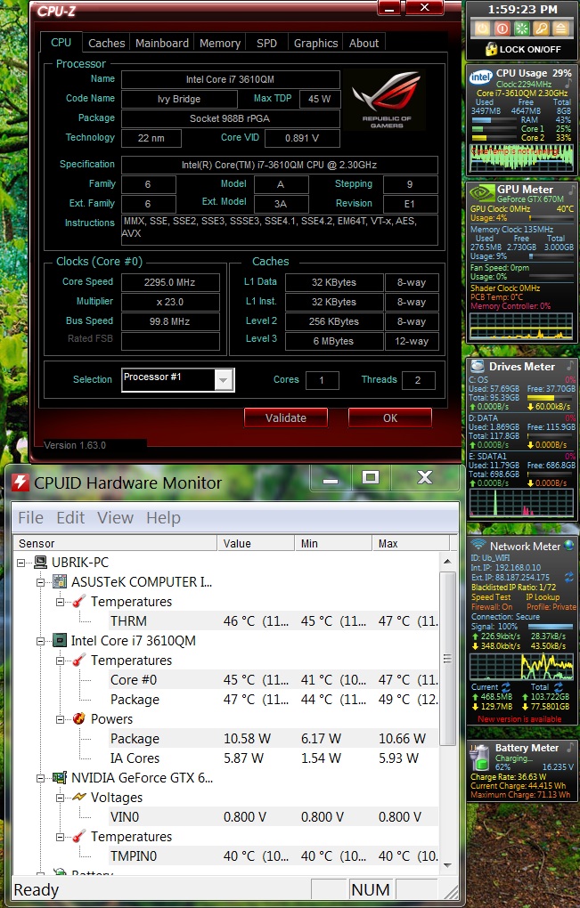Viewport: 580px width, 908px height.
Task: Click the Hardware Monitor vertical scrollbar thumb
Action: (x=447, y=659)
